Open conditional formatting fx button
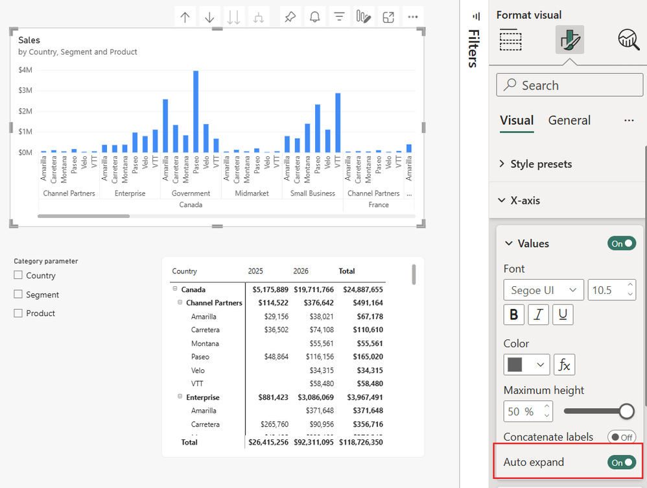The image size is (647, 488). coord(564,365)
